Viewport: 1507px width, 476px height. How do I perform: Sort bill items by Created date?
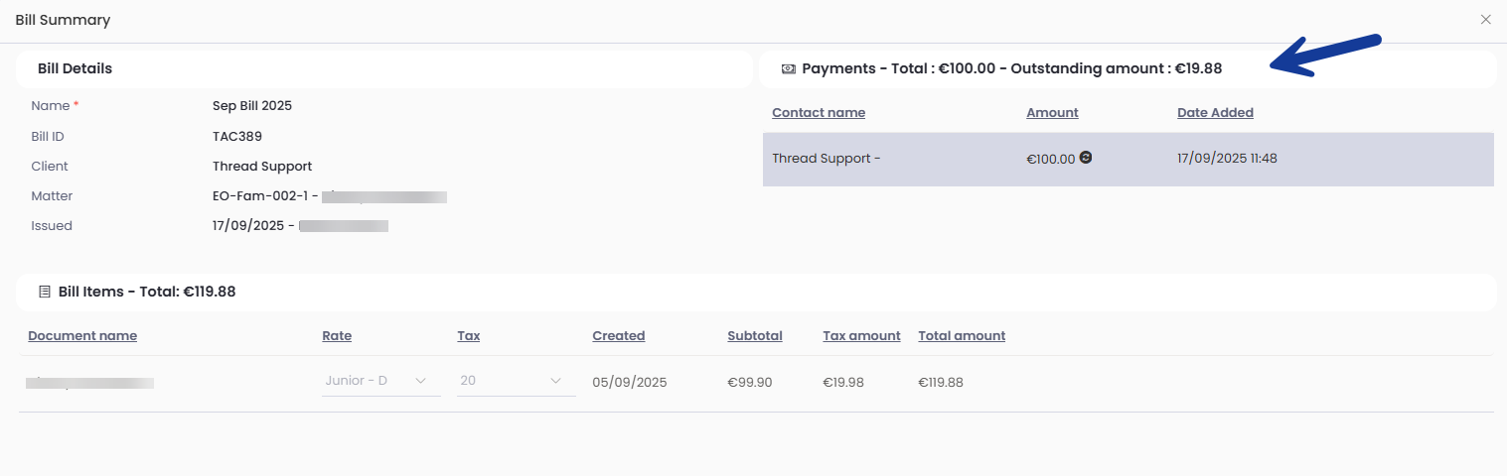click(618, 336)
